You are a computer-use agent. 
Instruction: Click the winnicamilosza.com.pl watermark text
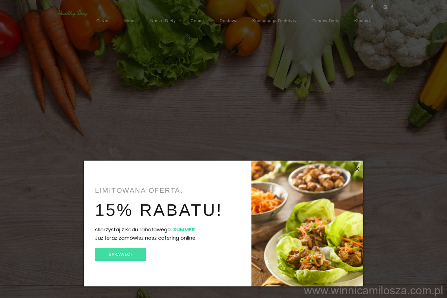tap(373, 291)
